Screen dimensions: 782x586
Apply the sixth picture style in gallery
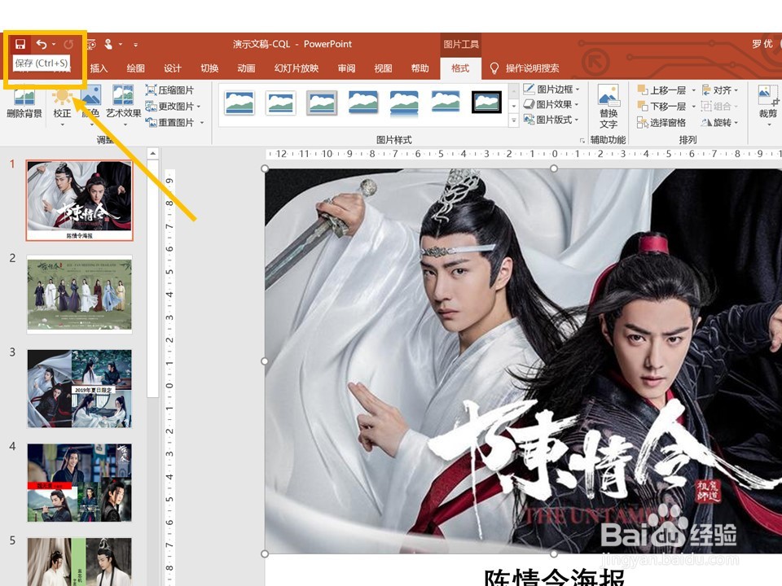click(x=446, y=102)
